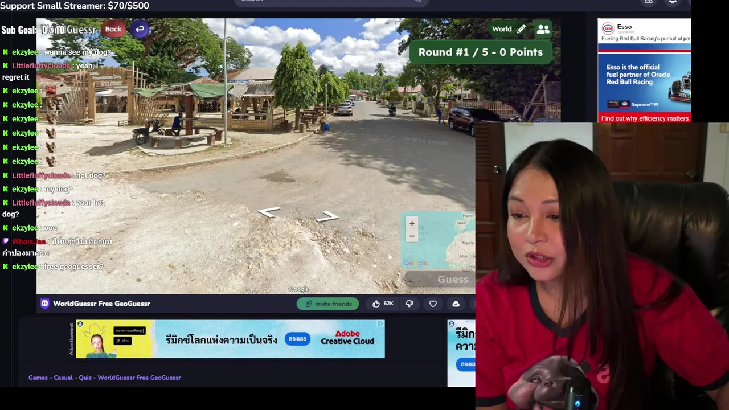Open Games breadcrumb link

(38, 378)
